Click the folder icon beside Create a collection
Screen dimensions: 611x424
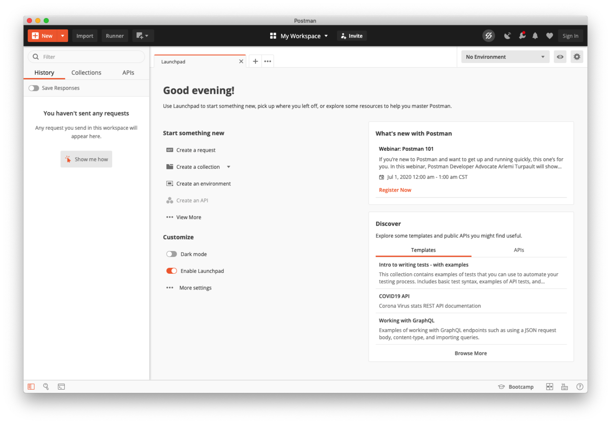click(x=169, y=167)
